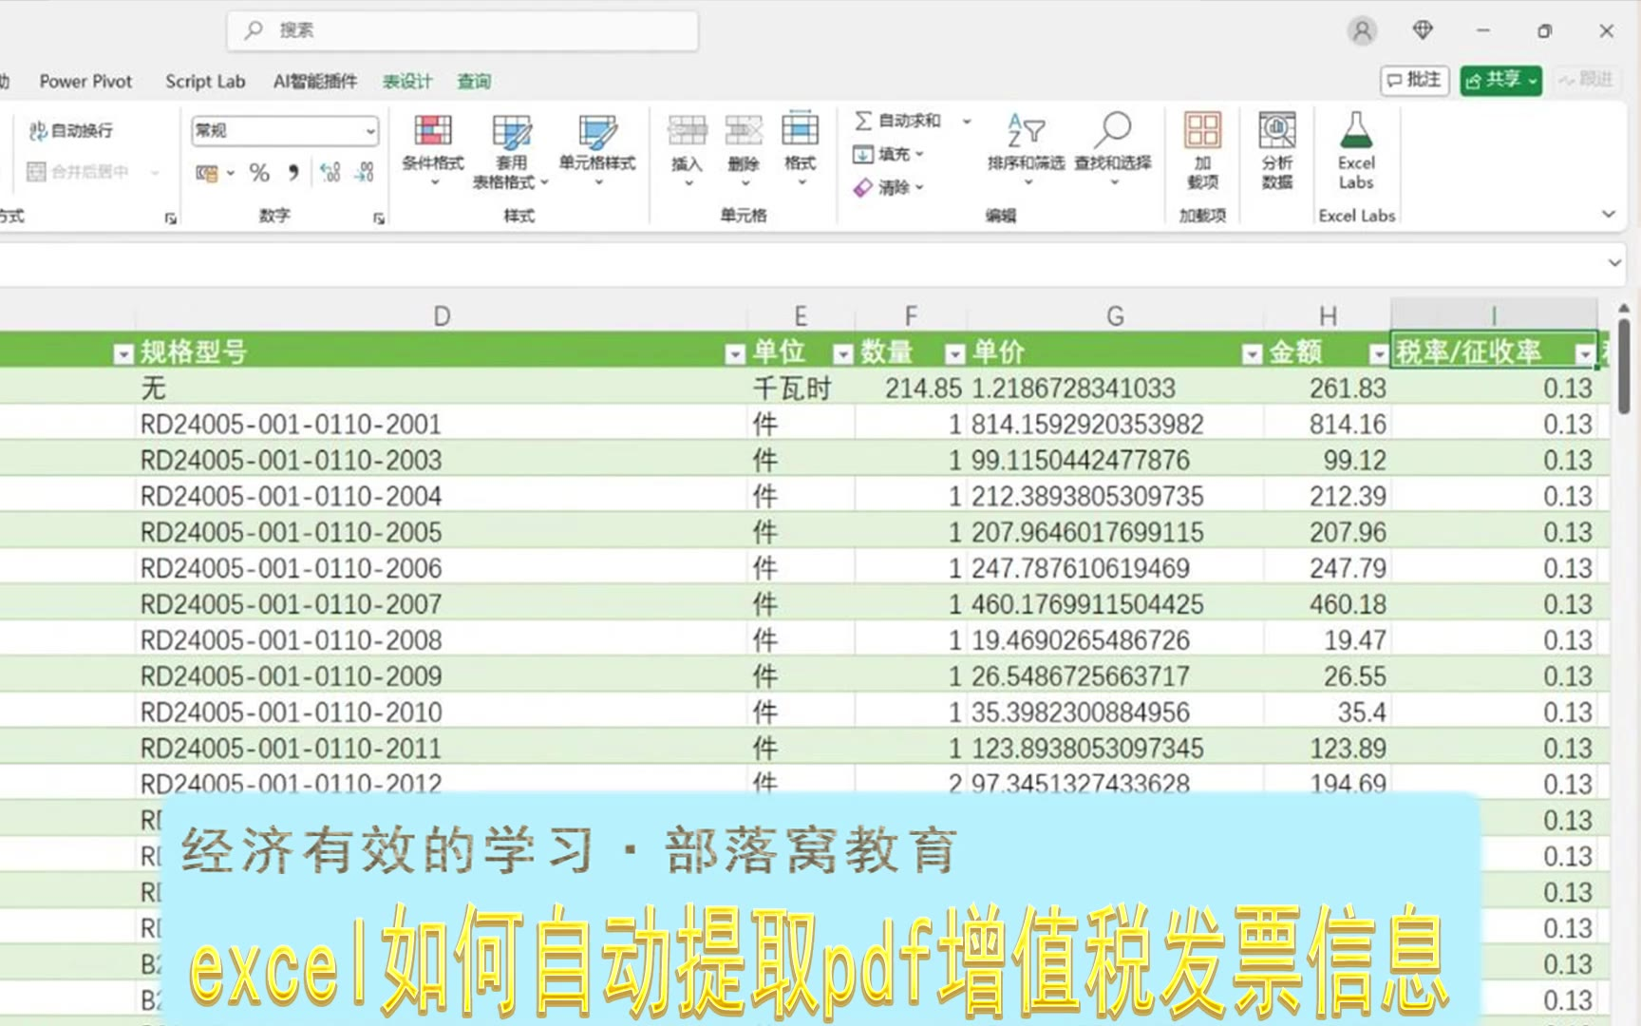Click the Comments (批注) button
The width and height of the screenshot is (1641, 1026).
point(1413,81)
